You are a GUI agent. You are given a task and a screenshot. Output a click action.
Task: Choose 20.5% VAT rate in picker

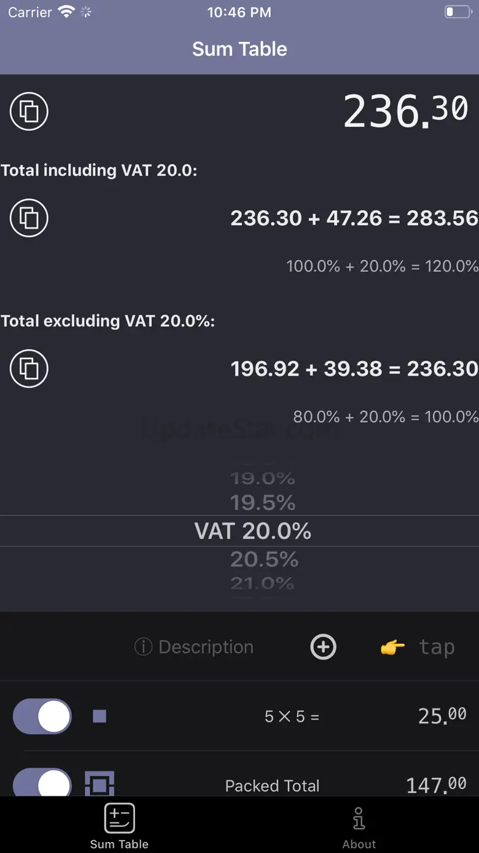coord(263,559)
